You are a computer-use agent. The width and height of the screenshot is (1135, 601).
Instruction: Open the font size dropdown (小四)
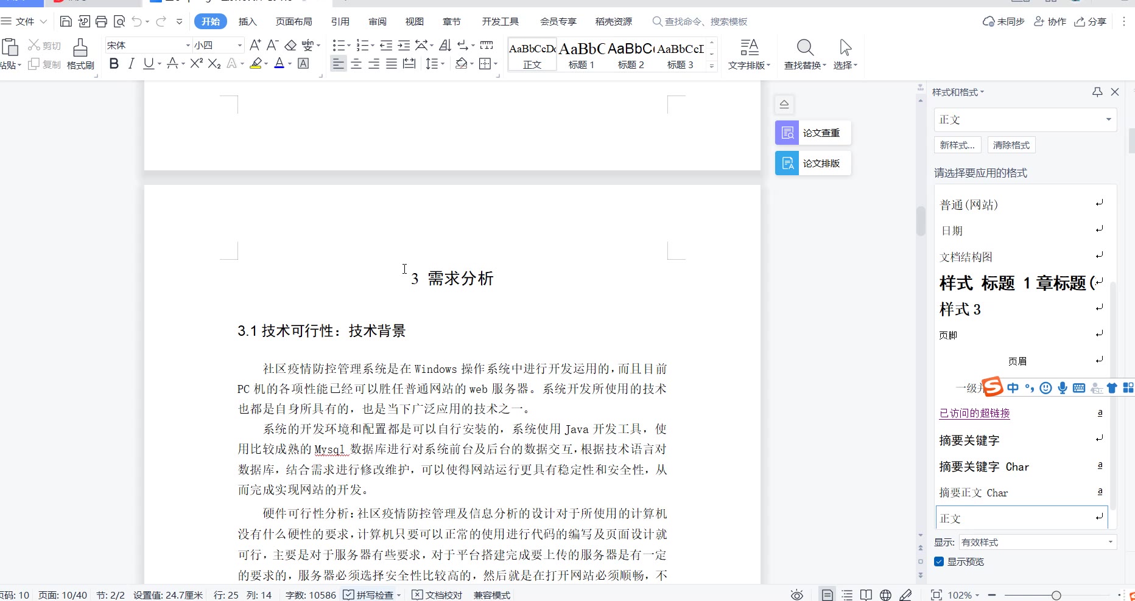click(239, 45)
